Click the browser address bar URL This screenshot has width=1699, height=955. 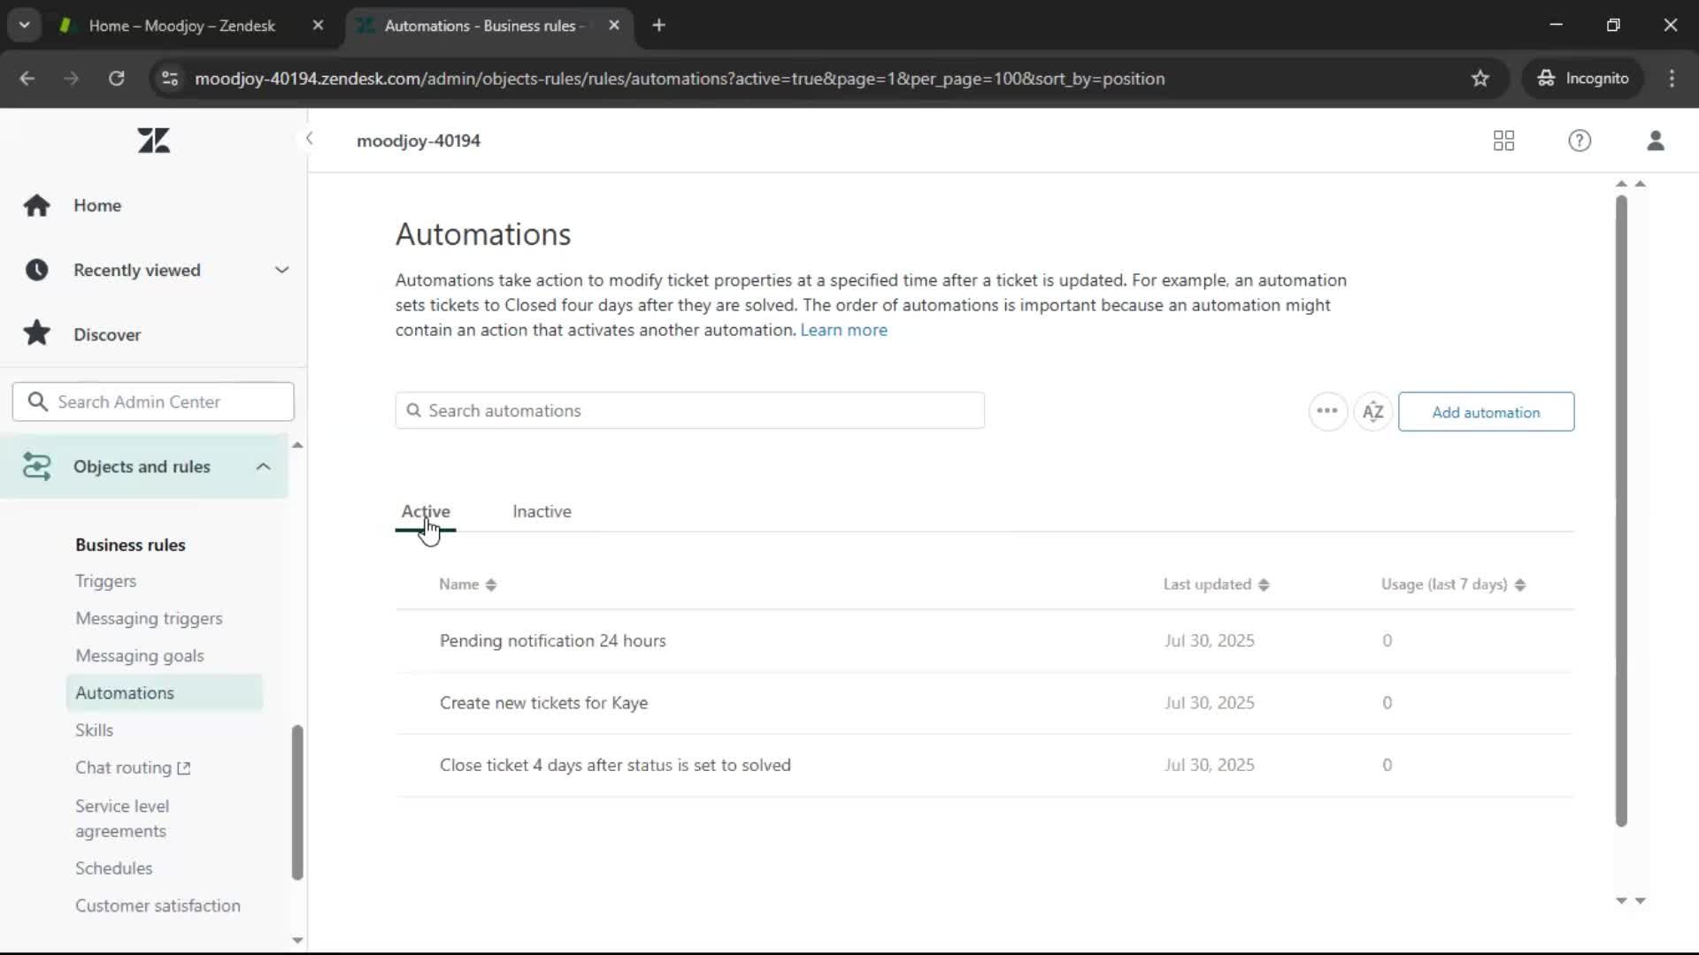coord(680,79)
